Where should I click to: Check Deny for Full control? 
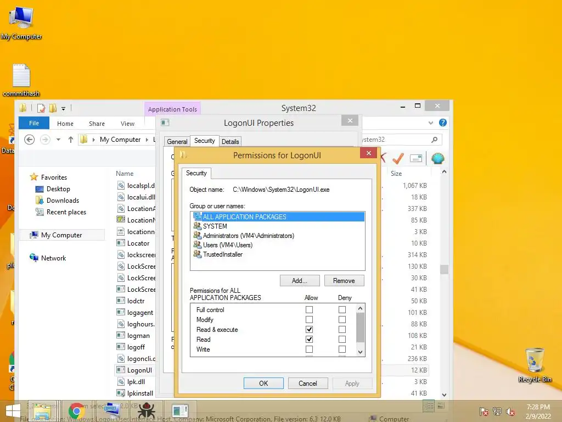coord(342,309)
